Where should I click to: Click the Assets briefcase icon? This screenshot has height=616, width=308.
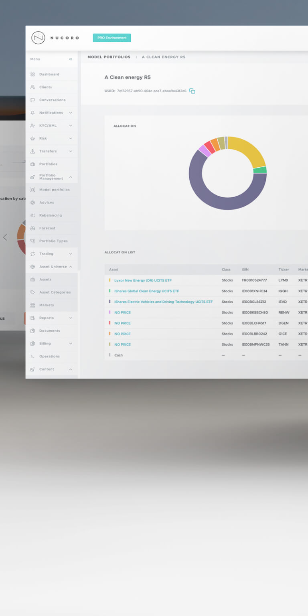click(x=32, y=280)
